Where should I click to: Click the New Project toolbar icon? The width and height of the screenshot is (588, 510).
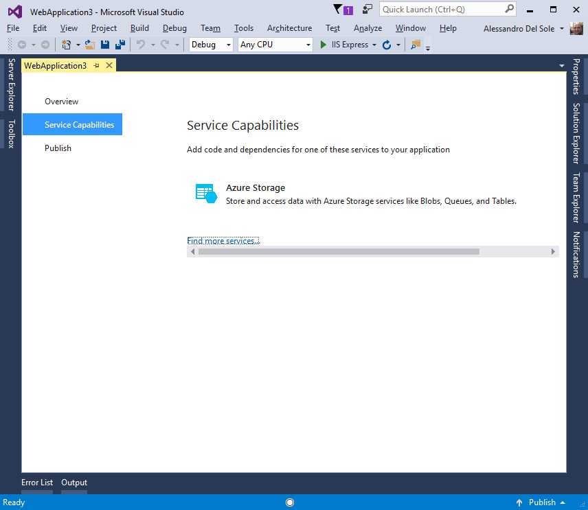click(x=67, y=45)
